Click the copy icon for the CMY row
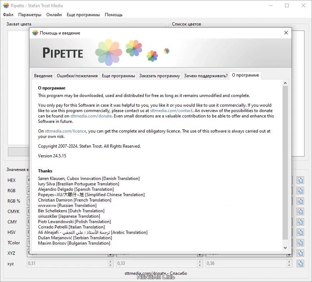312x282 pixels. pos(300,222)
